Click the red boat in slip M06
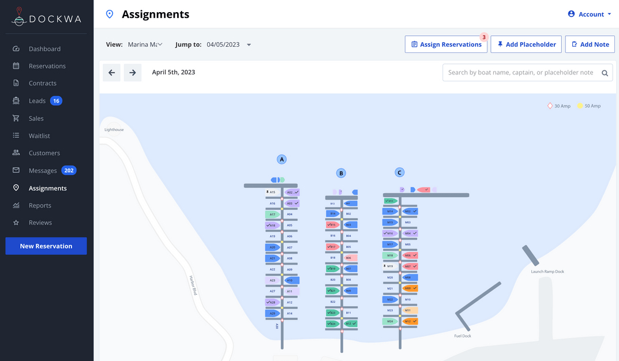The width and height of the screenshot is (619, 361). click(410, 255)
